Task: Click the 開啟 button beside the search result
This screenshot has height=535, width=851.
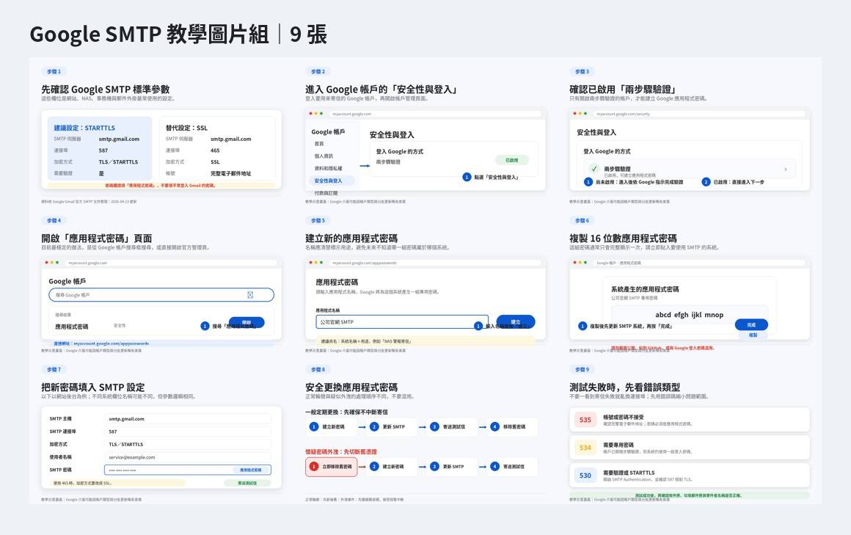Action: 246,323
